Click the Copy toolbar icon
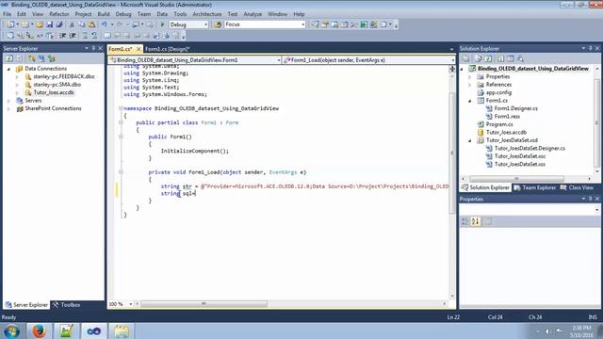Viewport: 603px width, 339px height. pos(82,24)
